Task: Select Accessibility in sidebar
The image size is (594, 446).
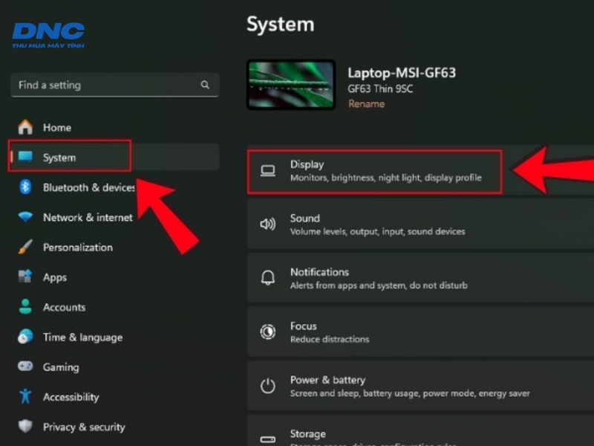Action: 115,397
